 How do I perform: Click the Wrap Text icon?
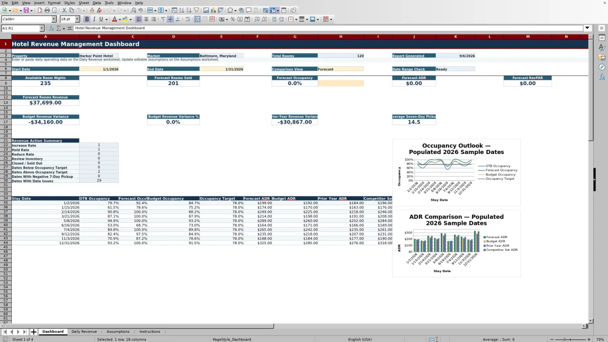[x=187, y=19]
